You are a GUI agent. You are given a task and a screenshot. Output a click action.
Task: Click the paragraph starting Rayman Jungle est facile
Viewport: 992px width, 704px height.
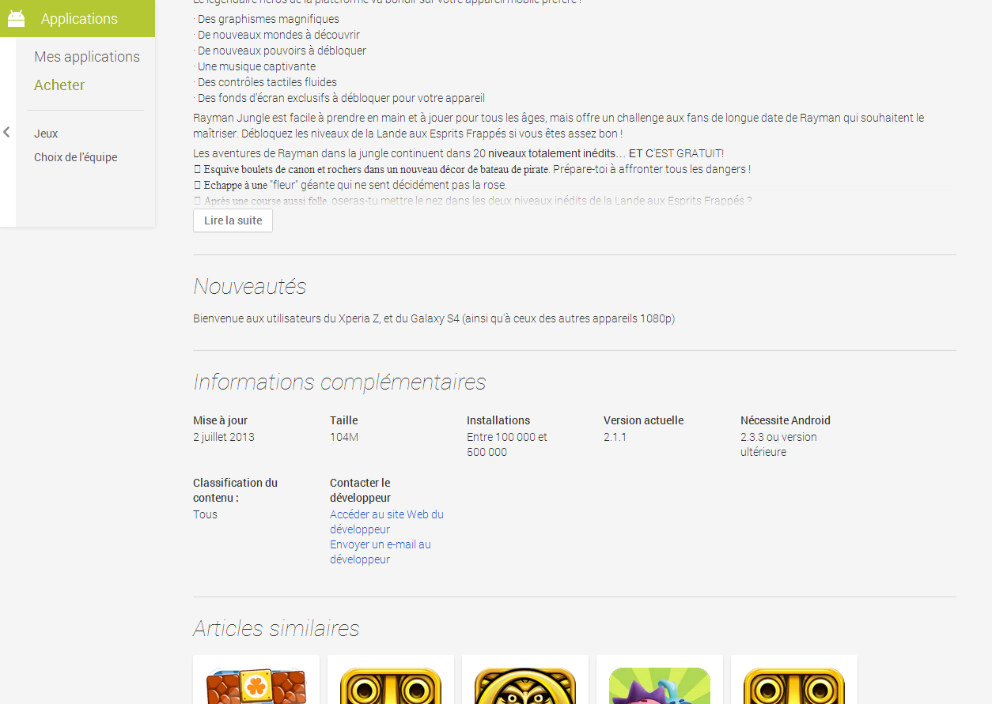558,126
